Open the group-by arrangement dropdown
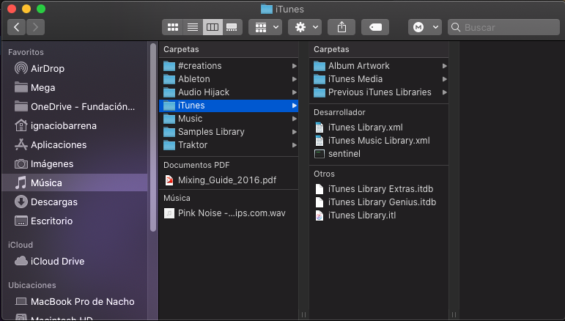 click(266, 27)
